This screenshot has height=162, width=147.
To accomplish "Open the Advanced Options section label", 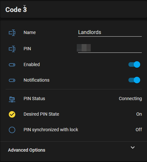I will [27, 150].
